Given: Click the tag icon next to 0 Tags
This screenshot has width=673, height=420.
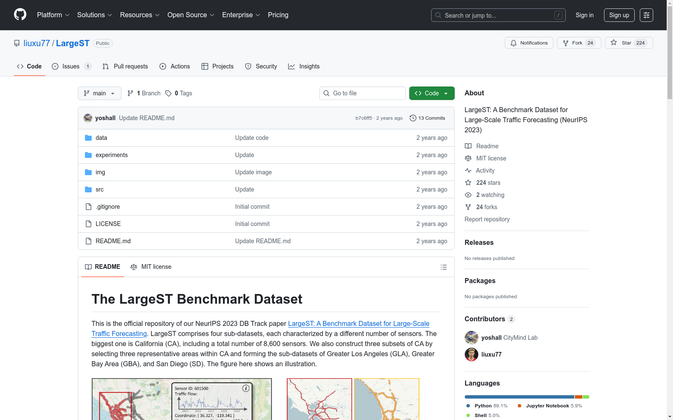Looking at the screenshot, I should 168,93.
